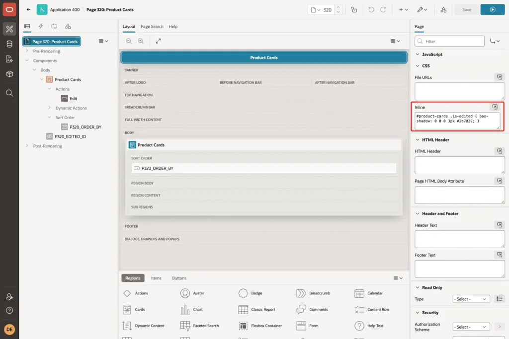Open Shared Components from the toolbar
This screenshot has height=339, width=509.
click(443, 10)
